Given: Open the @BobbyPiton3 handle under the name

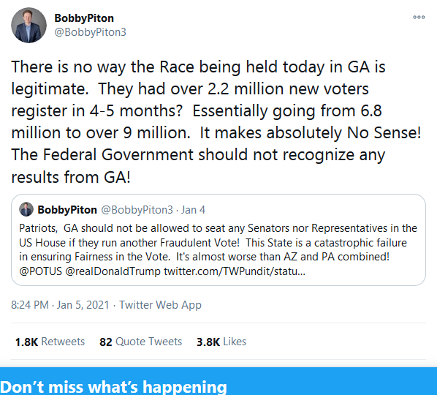Looking at the screenshot, I should (x=91, y=32).
